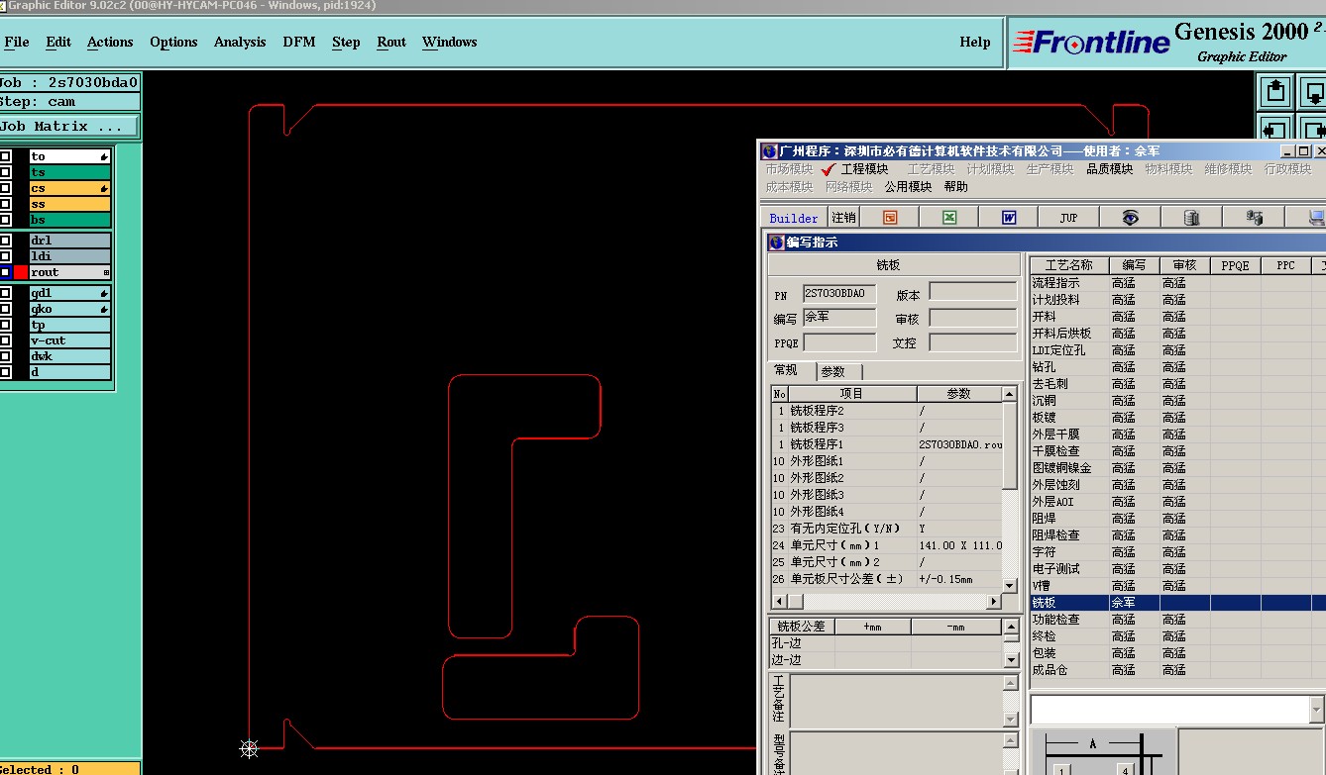
Task: Toggle checkbox for layer ts
Action: point(5,172)
